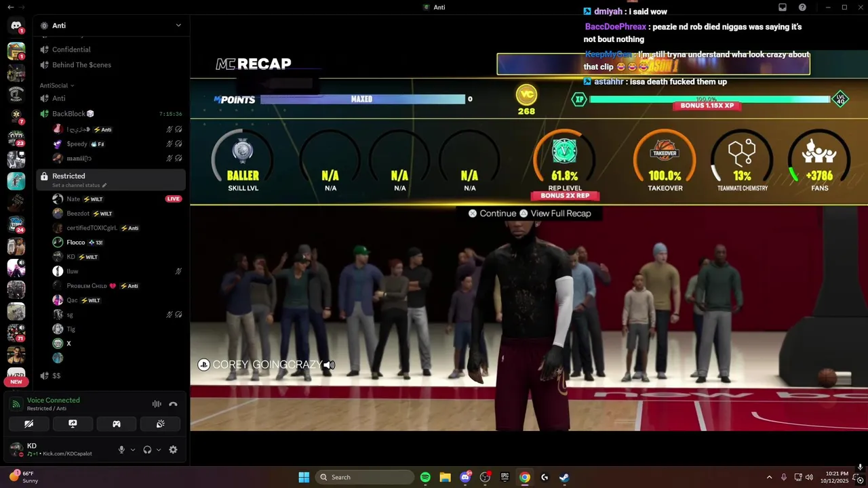Open the soundboard icon

[x=161, y=424]
